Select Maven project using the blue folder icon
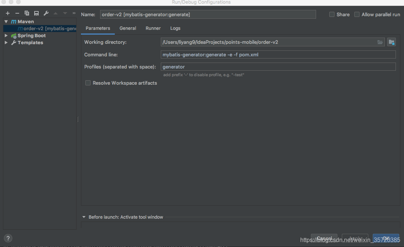404x247 pixels. click(391, 42)
